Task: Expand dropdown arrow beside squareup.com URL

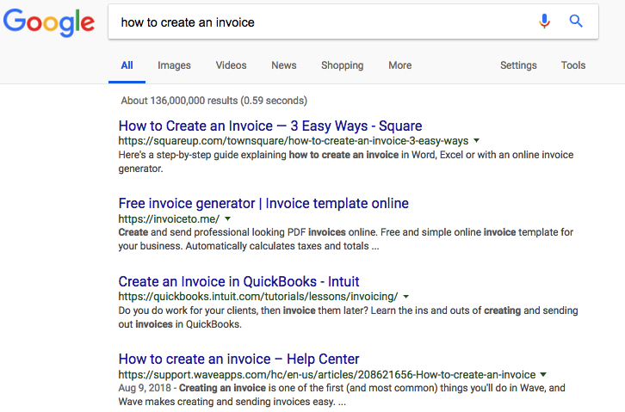Action: pyautogui.click(x=476, y=140)
